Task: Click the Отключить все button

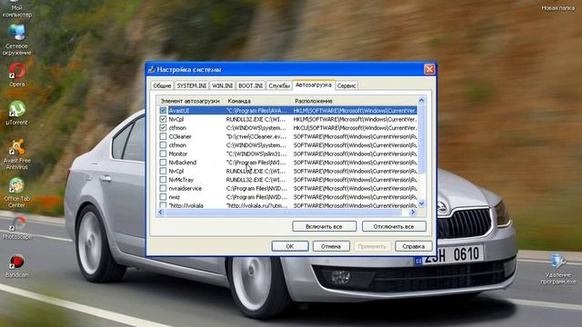Action: coord(394,226)
